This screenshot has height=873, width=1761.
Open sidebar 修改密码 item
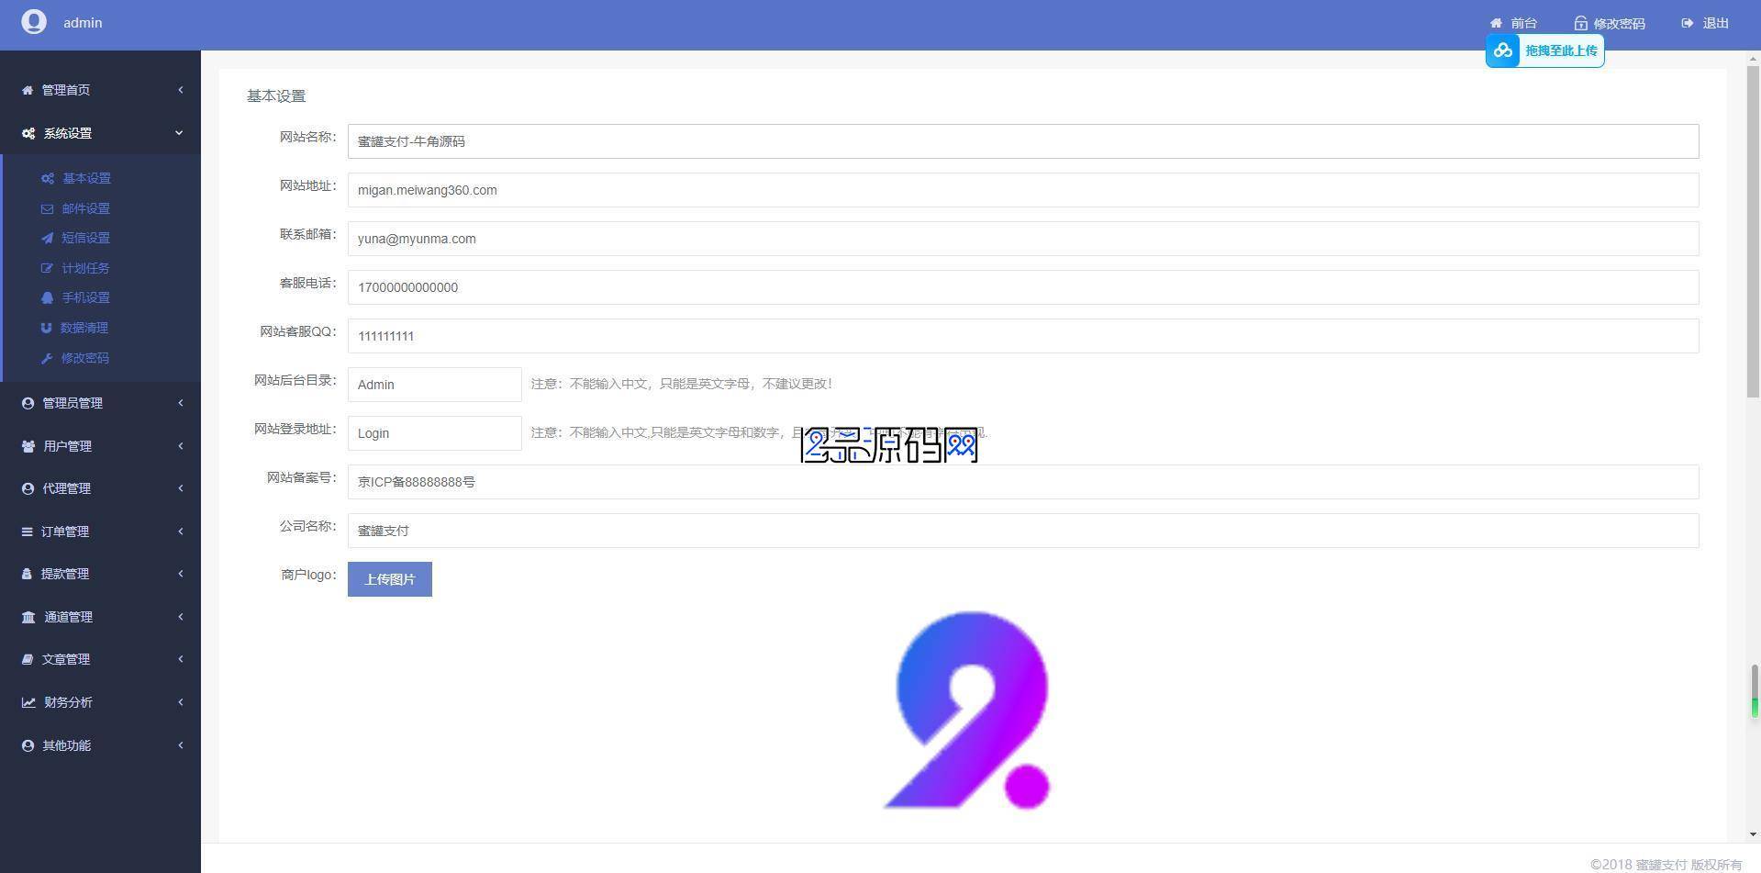[85, 358]
